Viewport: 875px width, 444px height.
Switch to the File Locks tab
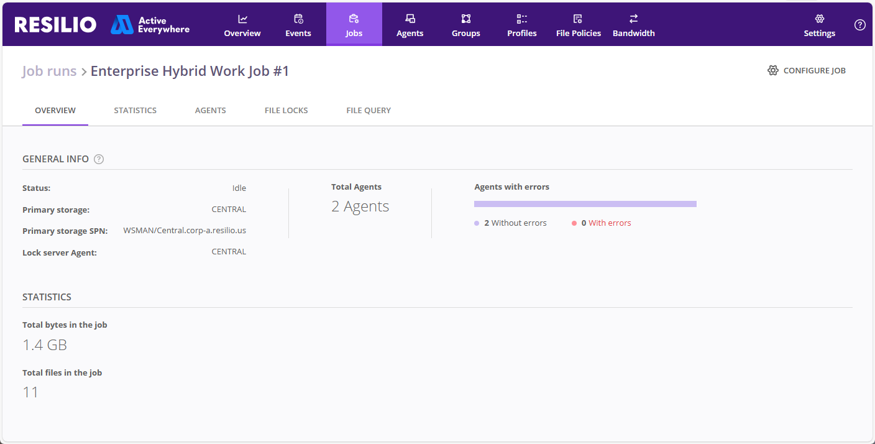coord(286,110)
